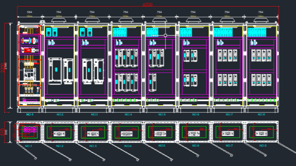296x166 pixels.
Task: Select the large left drive in cabinet NO:2
Action: (x=55, y=71)
